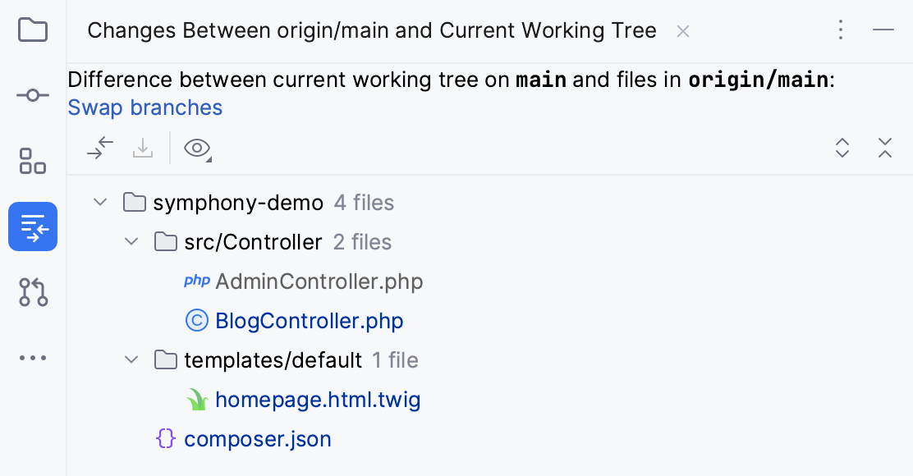
Task: Collapse the src/Controller folder node
Action: click(x=131, y=241)
